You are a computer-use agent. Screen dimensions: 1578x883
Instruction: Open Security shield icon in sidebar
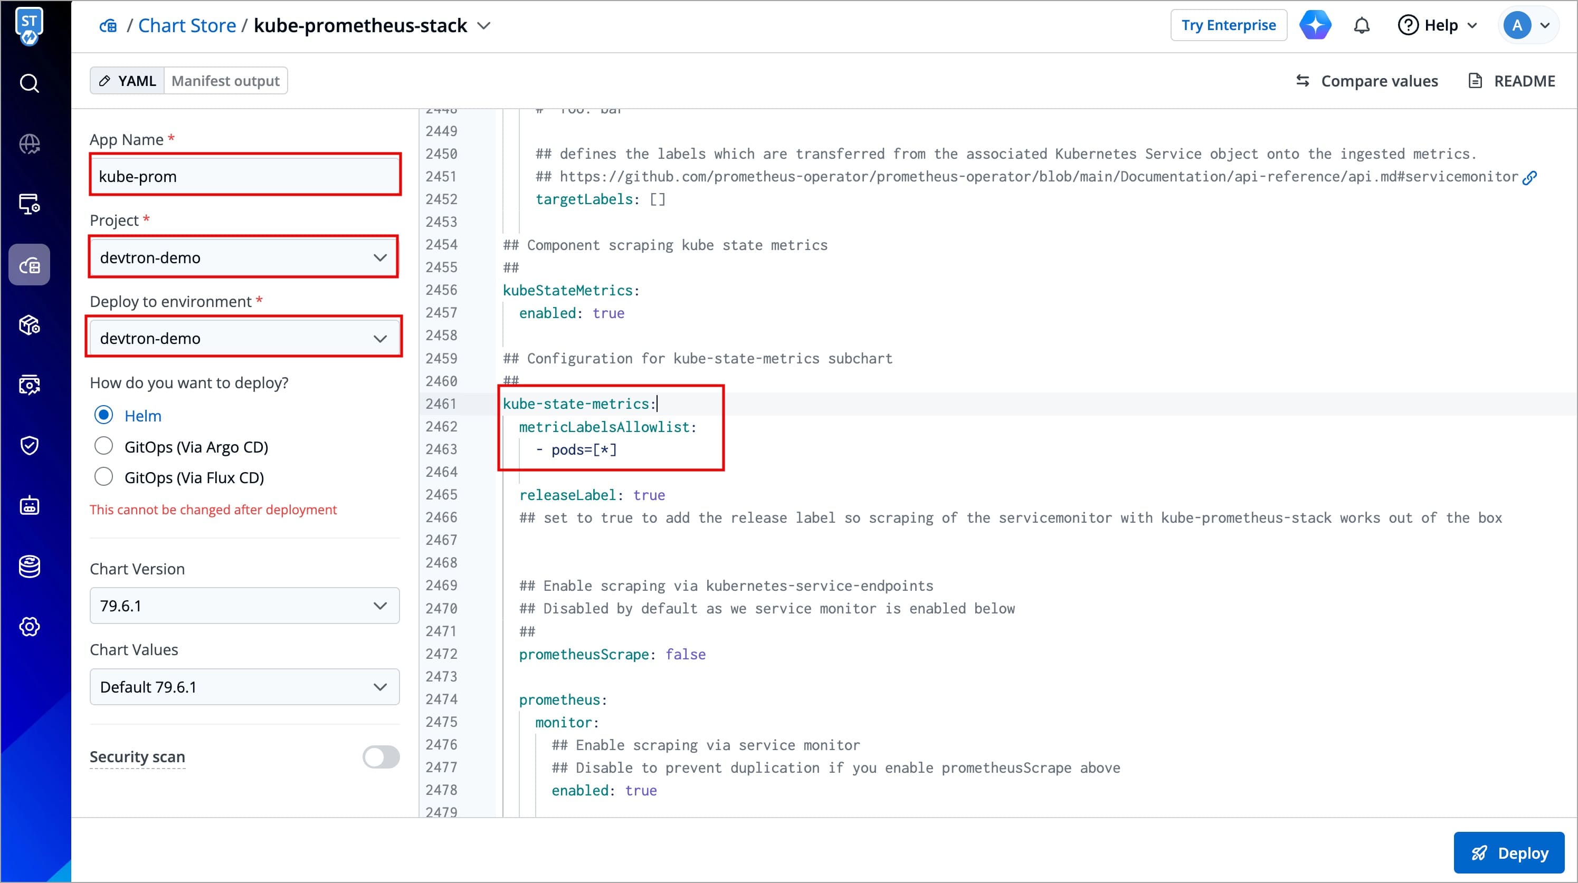pos(29,445)
